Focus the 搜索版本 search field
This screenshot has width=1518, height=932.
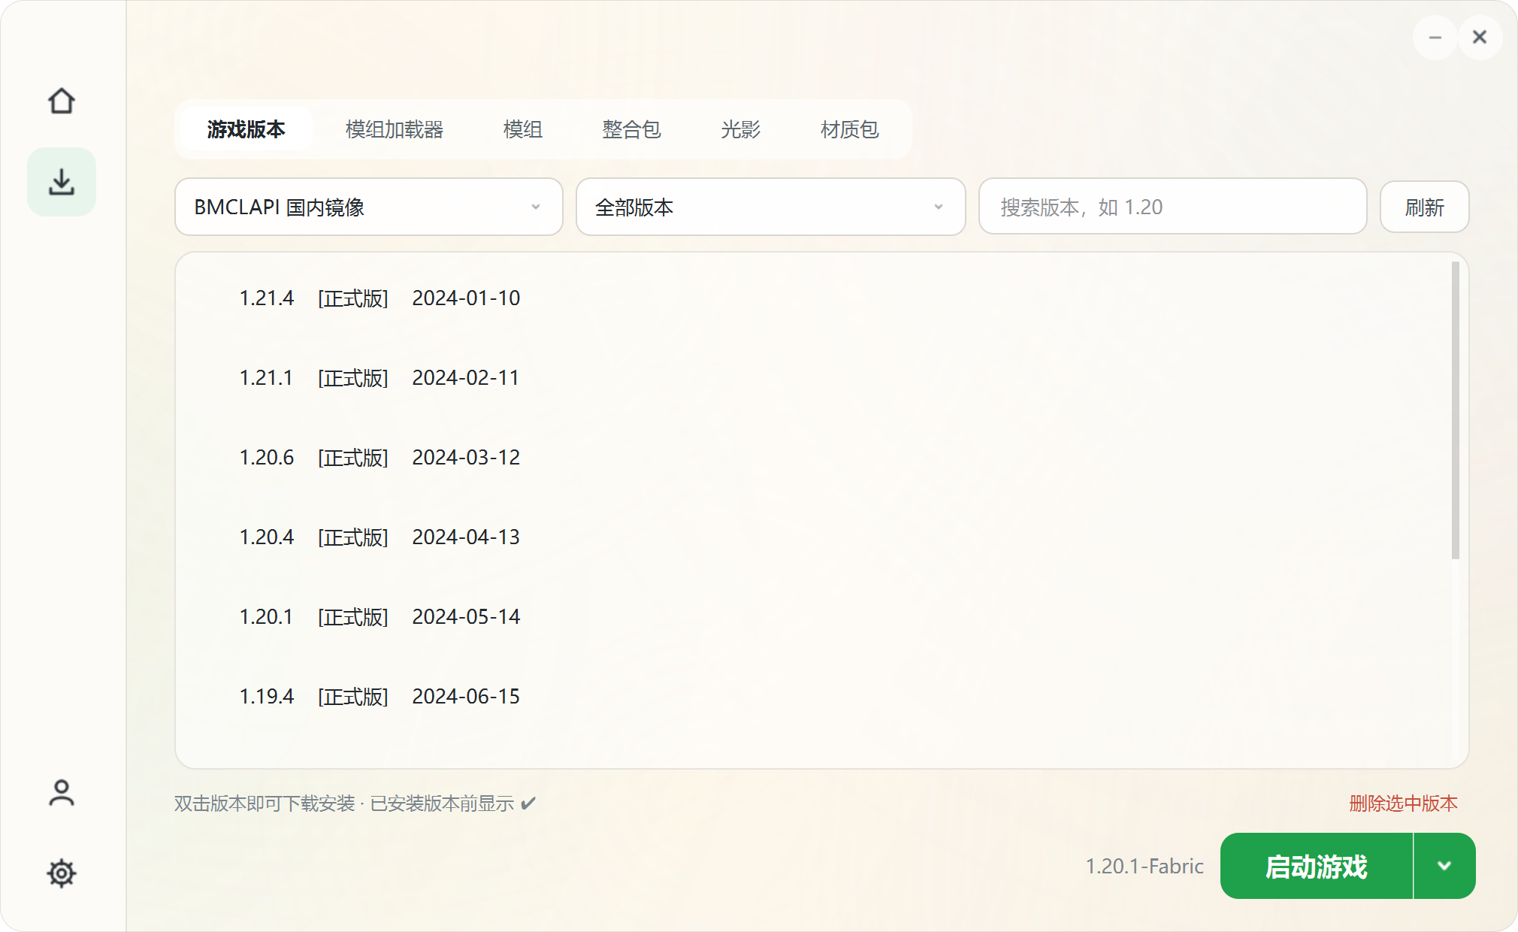click(x=1173, y=207)
